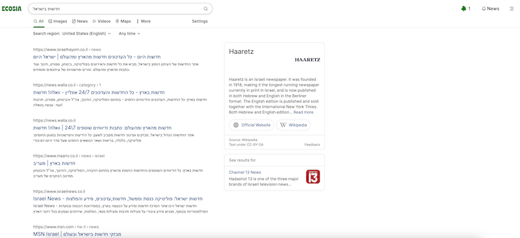The width and height of the screenshot is (520, 238).
Task: Click Read more in Haaretz description
Action: pyautogui.click(x=303, y=112)
